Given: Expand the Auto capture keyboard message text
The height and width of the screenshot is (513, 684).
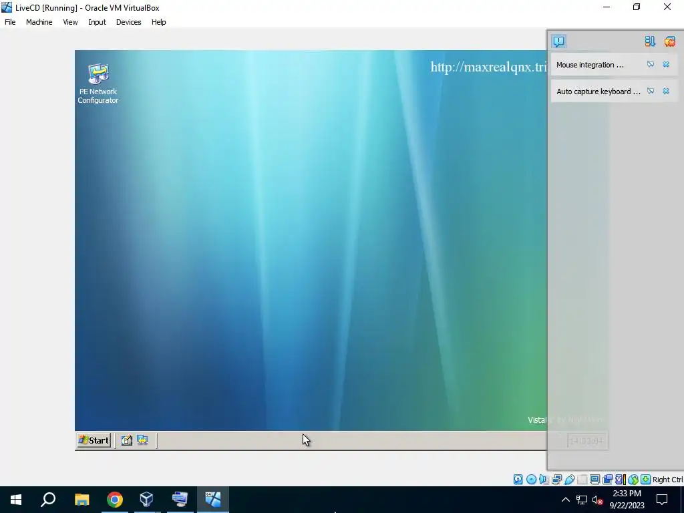Looking at the screenshot, I should click(598, 91).
